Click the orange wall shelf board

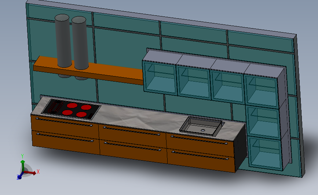pos(88,70)
